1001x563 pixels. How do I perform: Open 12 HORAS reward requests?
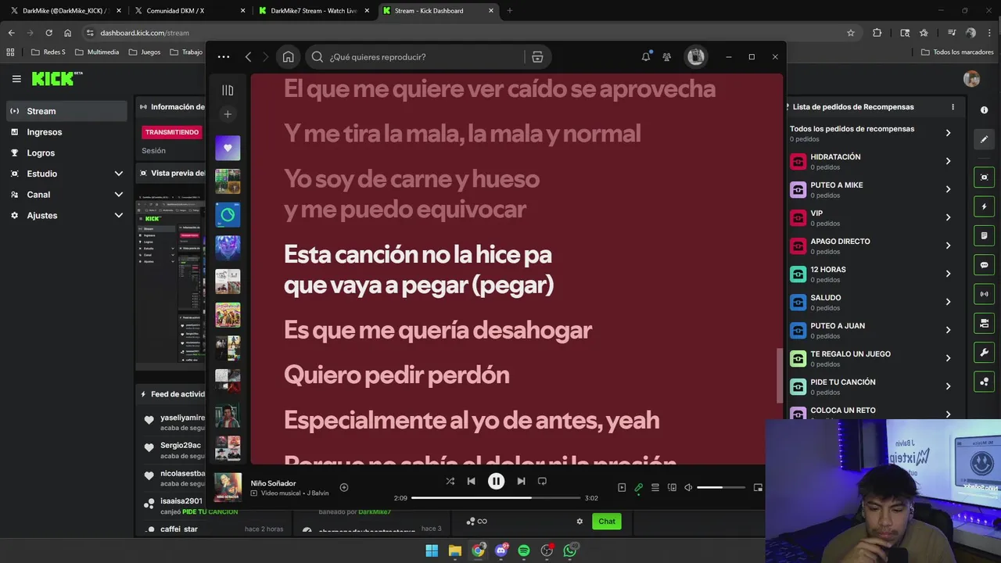871,274
